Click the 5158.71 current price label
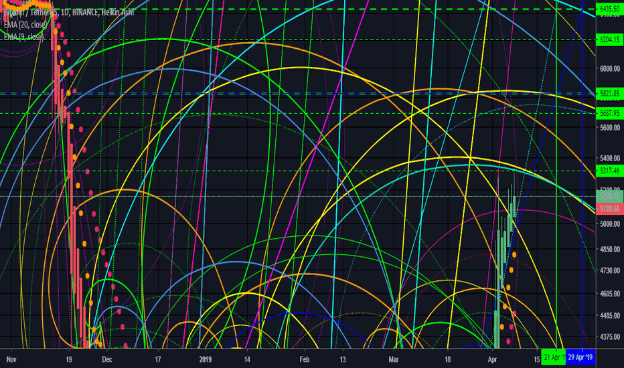This screenshot has width=624, height=368. tap(609, 196)
